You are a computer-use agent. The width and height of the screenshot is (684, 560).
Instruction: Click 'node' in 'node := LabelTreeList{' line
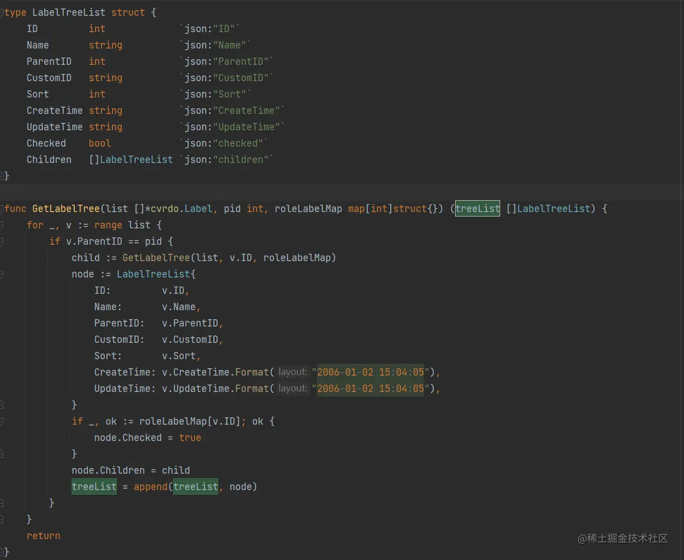coord(83,274)
